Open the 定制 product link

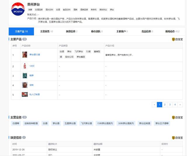[32, 85]
